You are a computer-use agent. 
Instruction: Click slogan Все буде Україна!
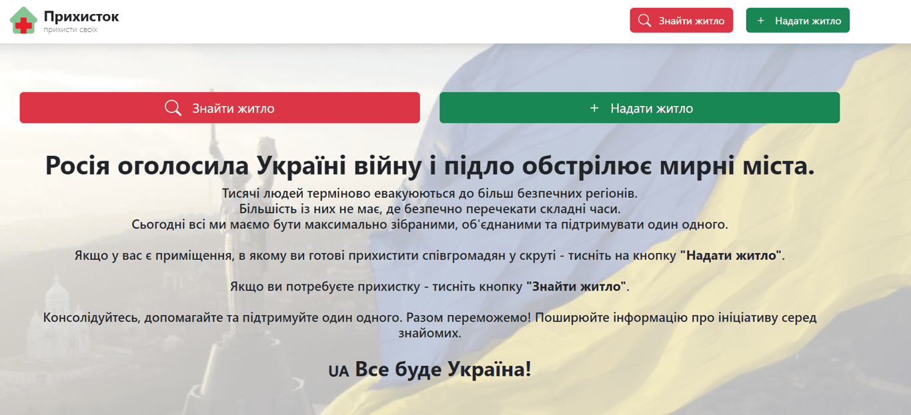(x=443, y=369)
